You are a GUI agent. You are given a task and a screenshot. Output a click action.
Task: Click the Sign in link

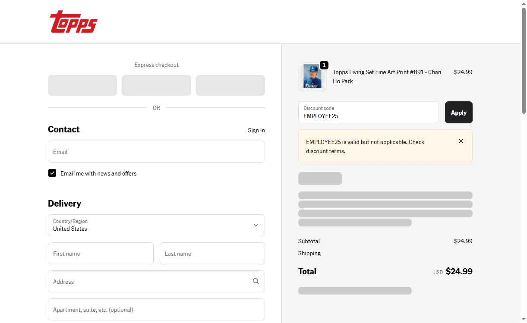(x=256, y=130)
